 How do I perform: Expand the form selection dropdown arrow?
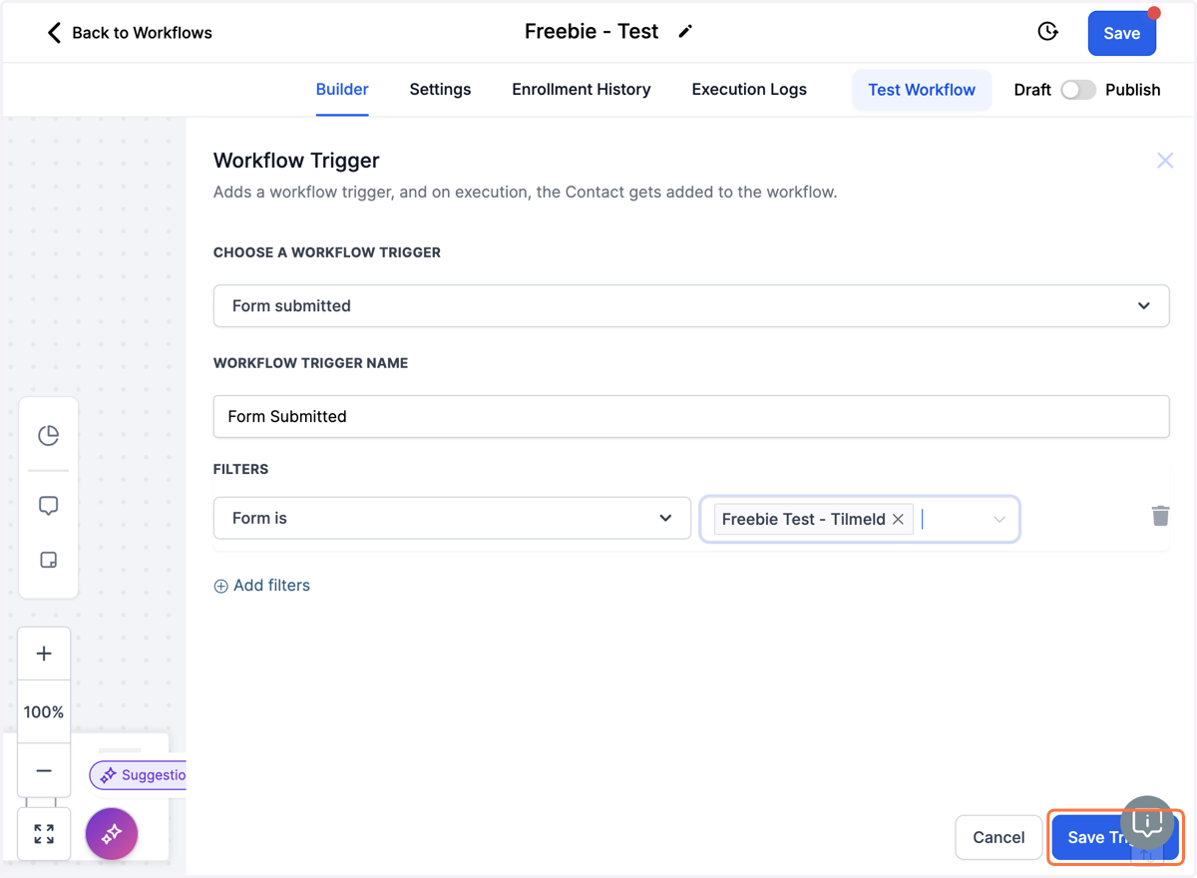click(x=998, y=519)
